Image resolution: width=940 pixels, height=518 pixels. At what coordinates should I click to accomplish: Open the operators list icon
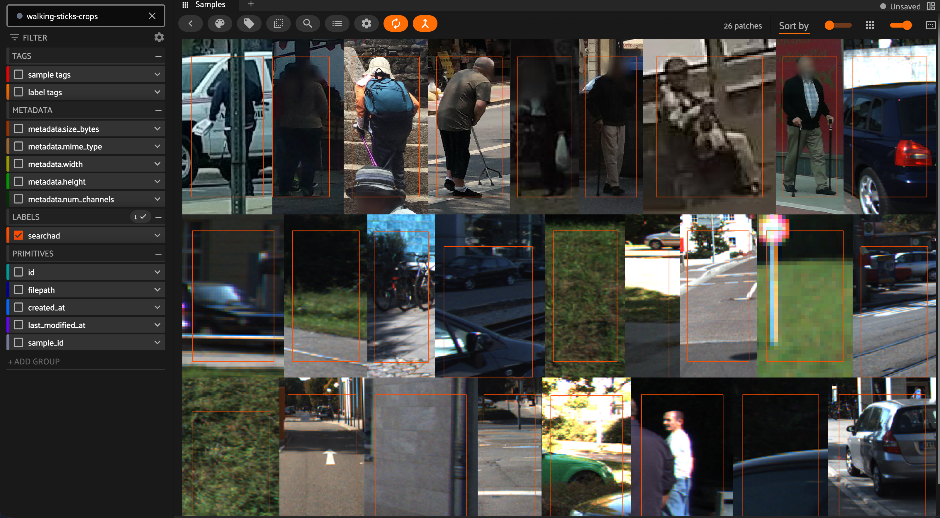[337, 24]
